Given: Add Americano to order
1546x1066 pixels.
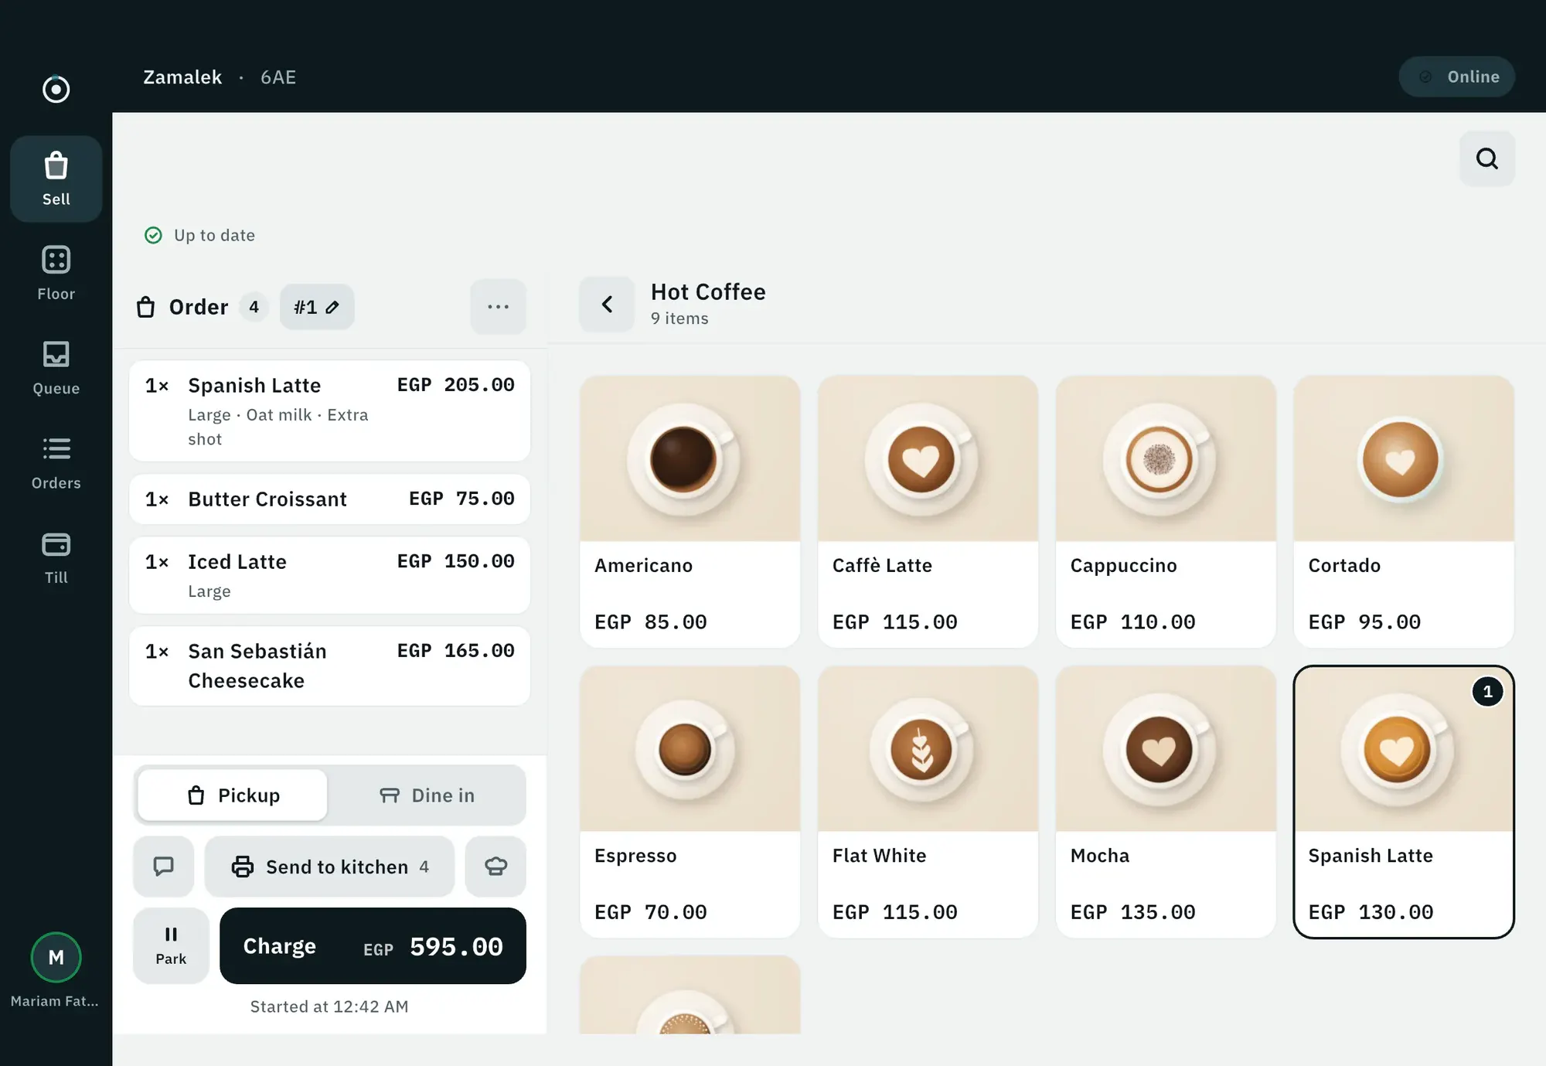Looking at the screenshot, I should 690,512.
